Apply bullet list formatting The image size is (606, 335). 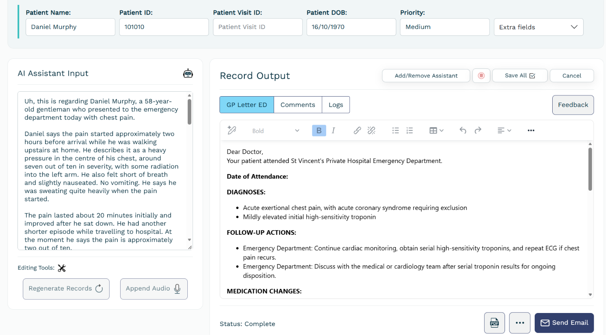point(395,130)
